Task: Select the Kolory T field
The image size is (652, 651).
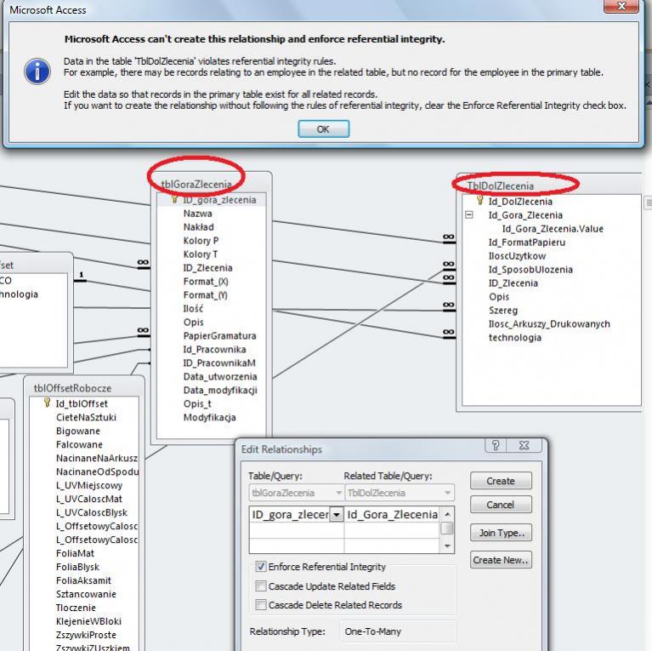Action: click(x=201, y=254)
